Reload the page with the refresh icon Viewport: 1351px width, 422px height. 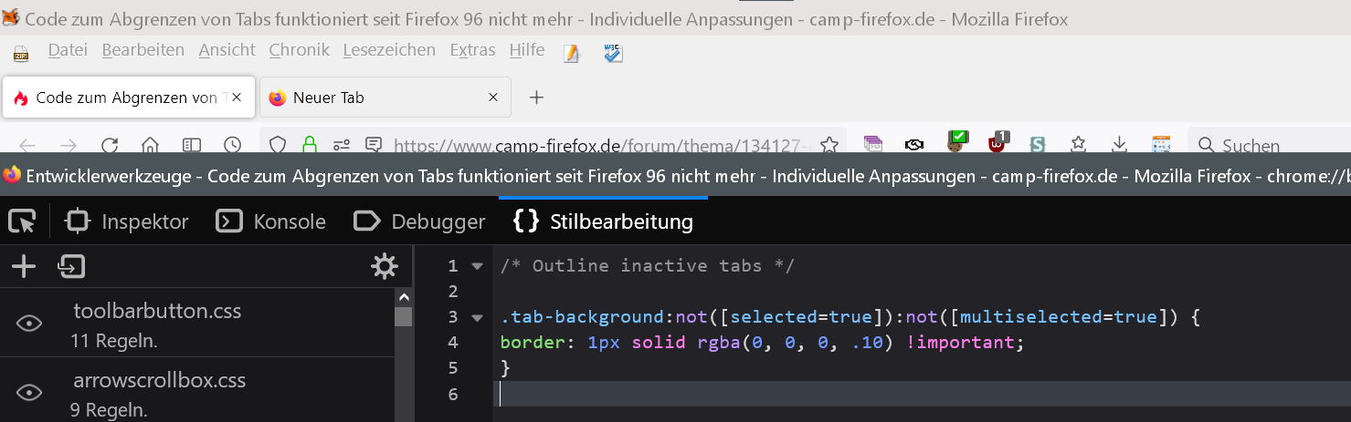110,145
